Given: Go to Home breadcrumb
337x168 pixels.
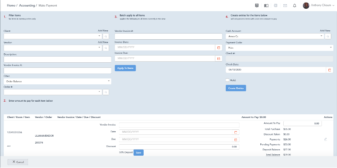Looking at the screenshot, I should (x=11, y=5).
